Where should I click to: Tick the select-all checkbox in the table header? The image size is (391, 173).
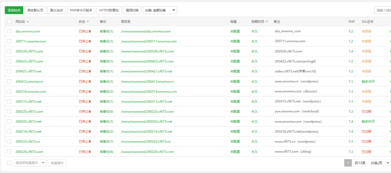click(9, 22)
